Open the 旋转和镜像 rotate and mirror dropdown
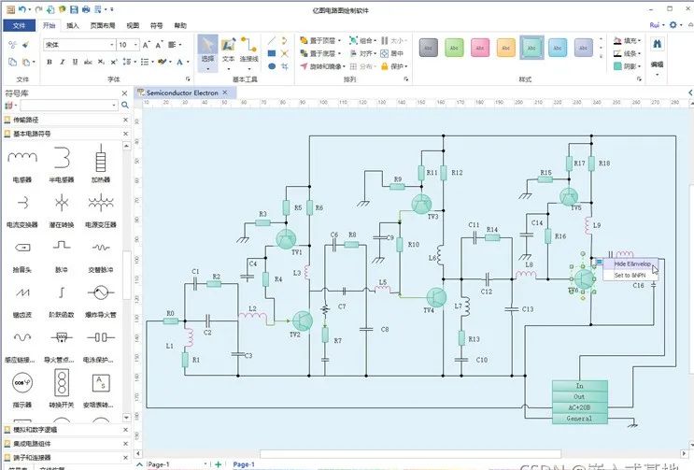694x470 pixels. (323, 66)
